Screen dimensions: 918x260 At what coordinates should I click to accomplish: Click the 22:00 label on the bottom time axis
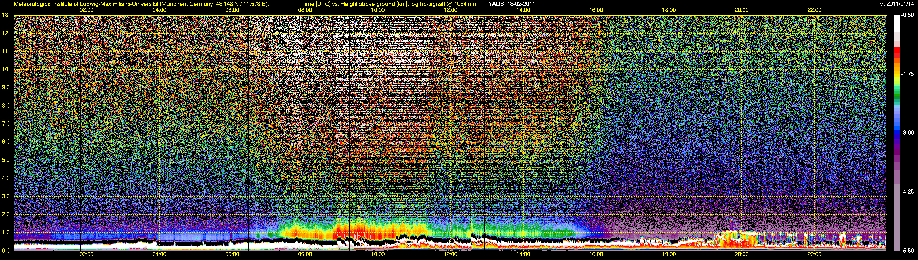tap(814, 255)
